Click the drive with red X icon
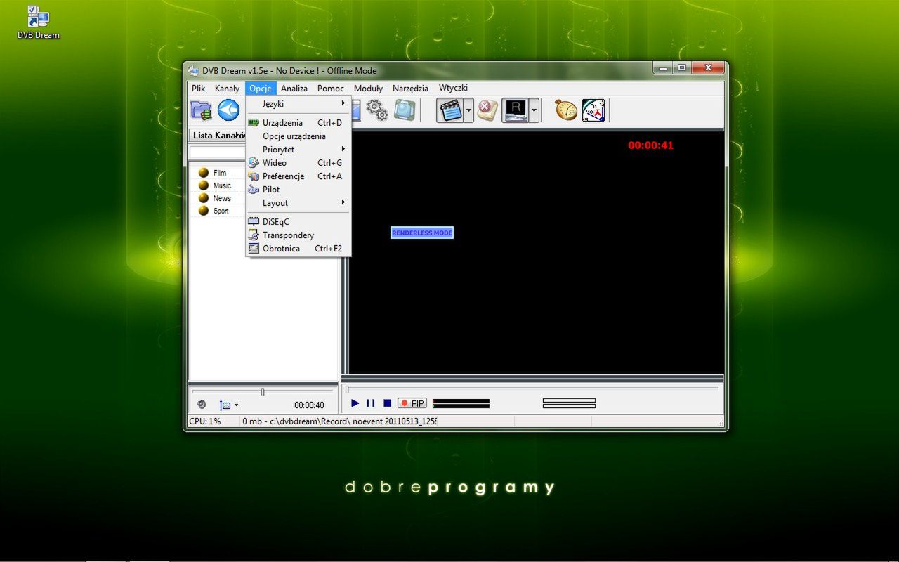 tap(487, 110)
